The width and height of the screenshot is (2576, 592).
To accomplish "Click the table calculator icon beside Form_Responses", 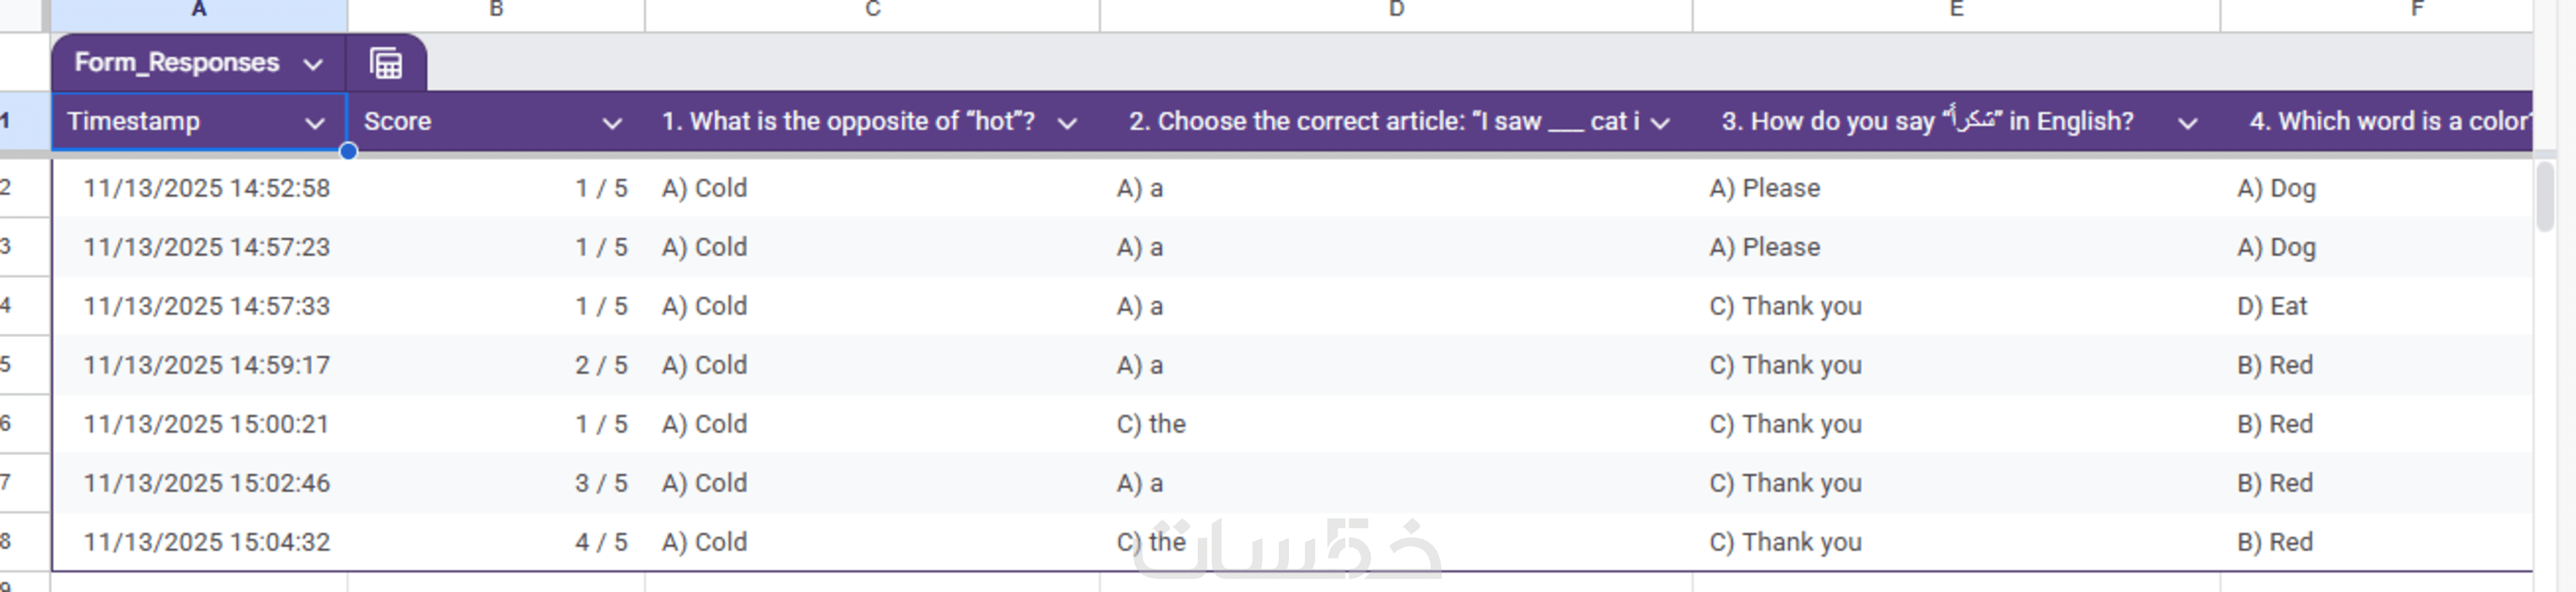I will coord(386,64).
